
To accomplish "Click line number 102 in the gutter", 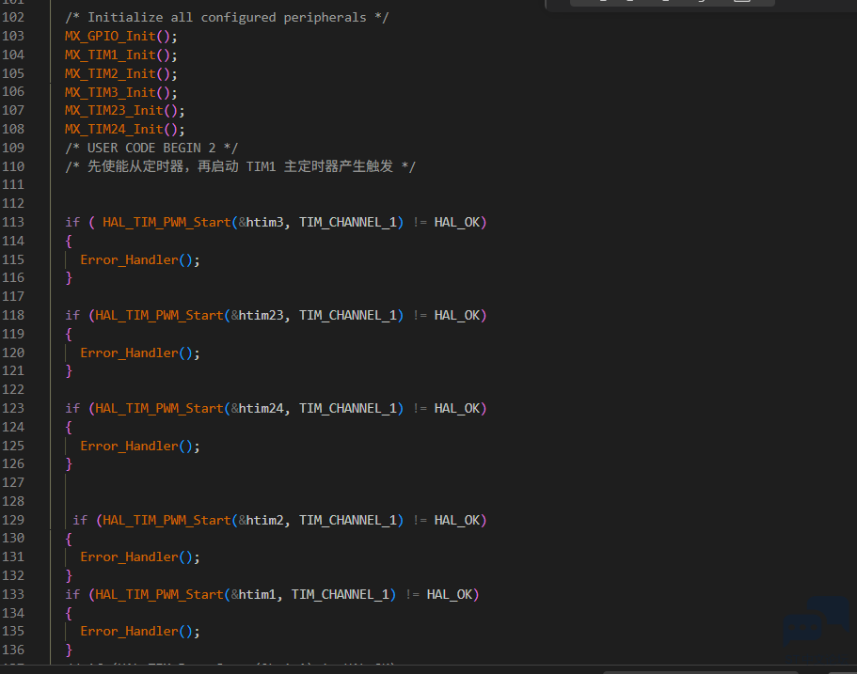I will pyautogui.click(x=13, y=18).
